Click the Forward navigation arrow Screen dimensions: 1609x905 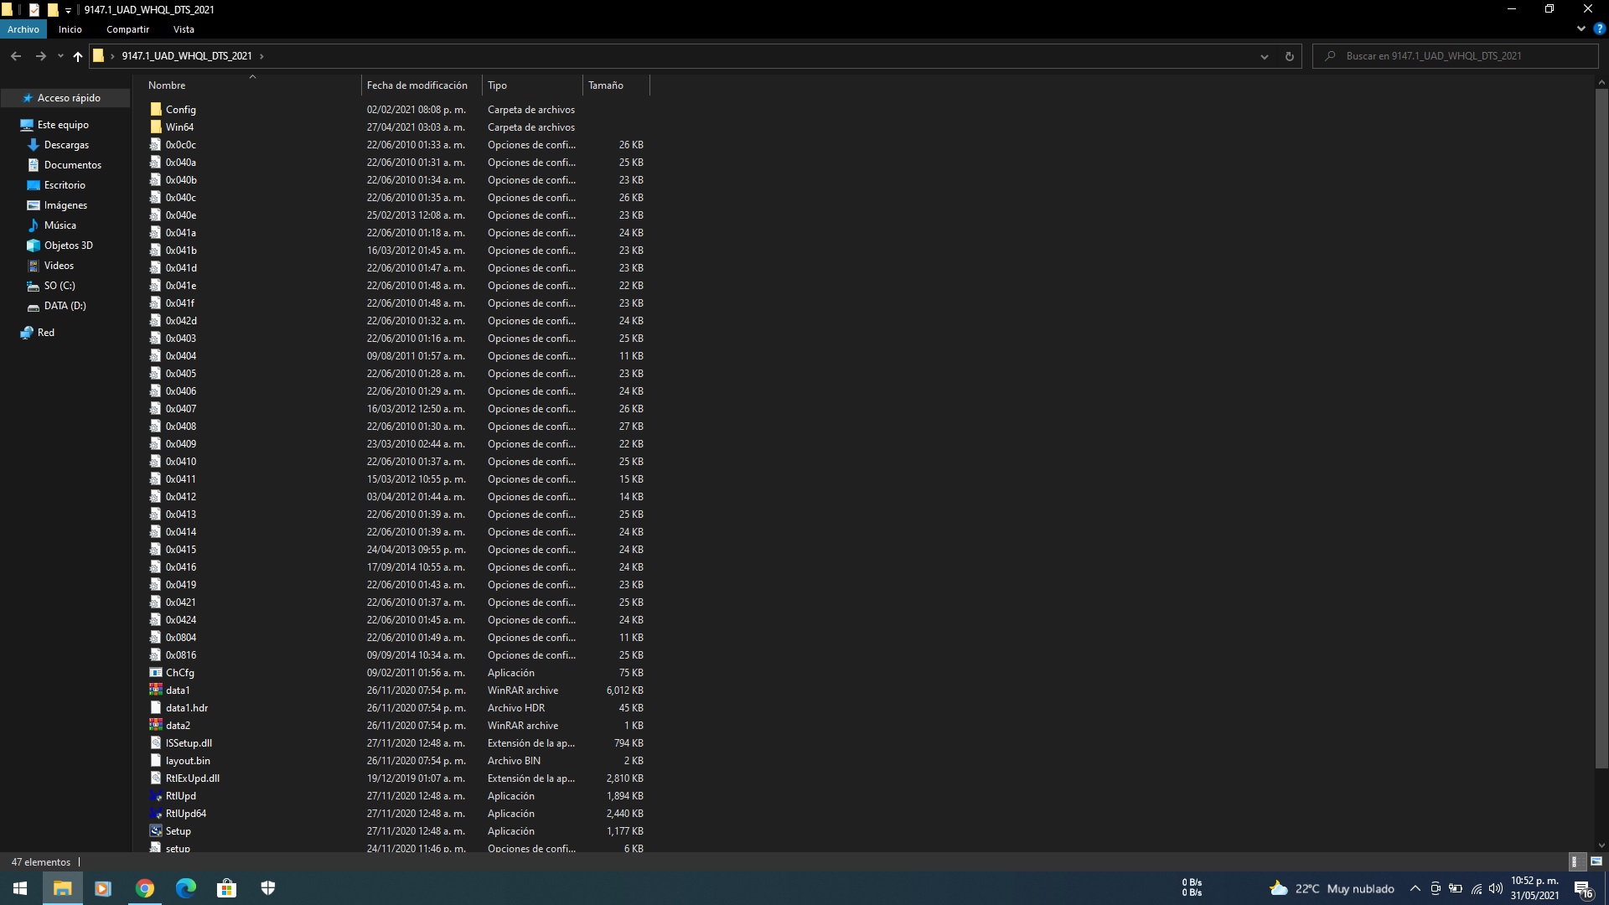coord(40,56)
